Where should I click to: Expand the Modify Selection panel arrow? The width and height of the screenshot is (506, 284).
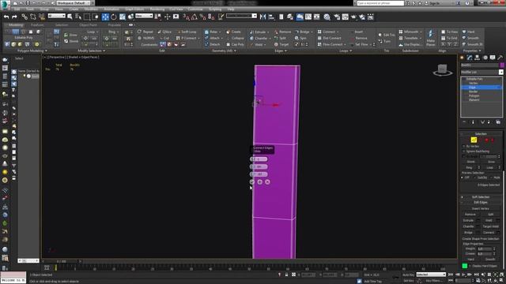click(x=104, y=50)
